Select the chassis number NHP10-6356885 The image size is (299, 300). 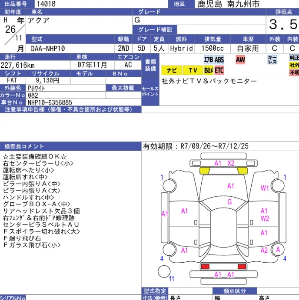pos(50,102)
